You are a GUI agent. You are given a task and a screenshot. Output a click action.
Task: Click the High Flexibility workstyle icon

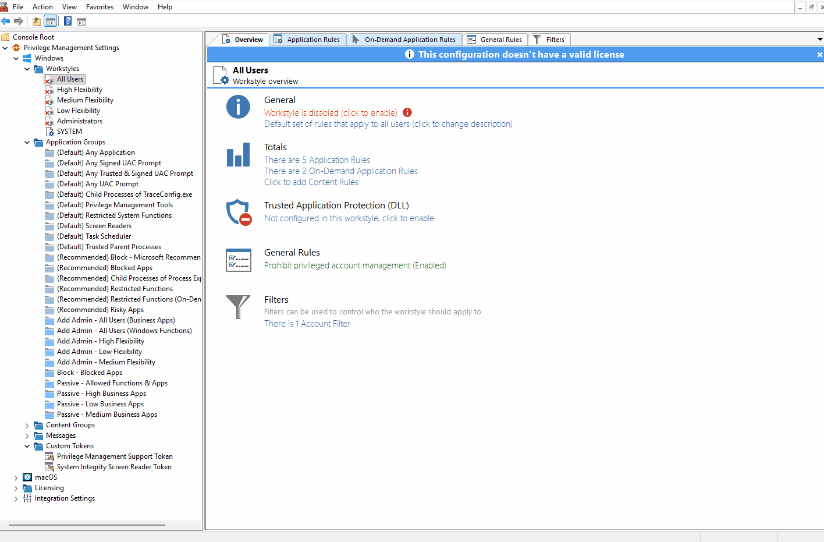coord(49,90)
